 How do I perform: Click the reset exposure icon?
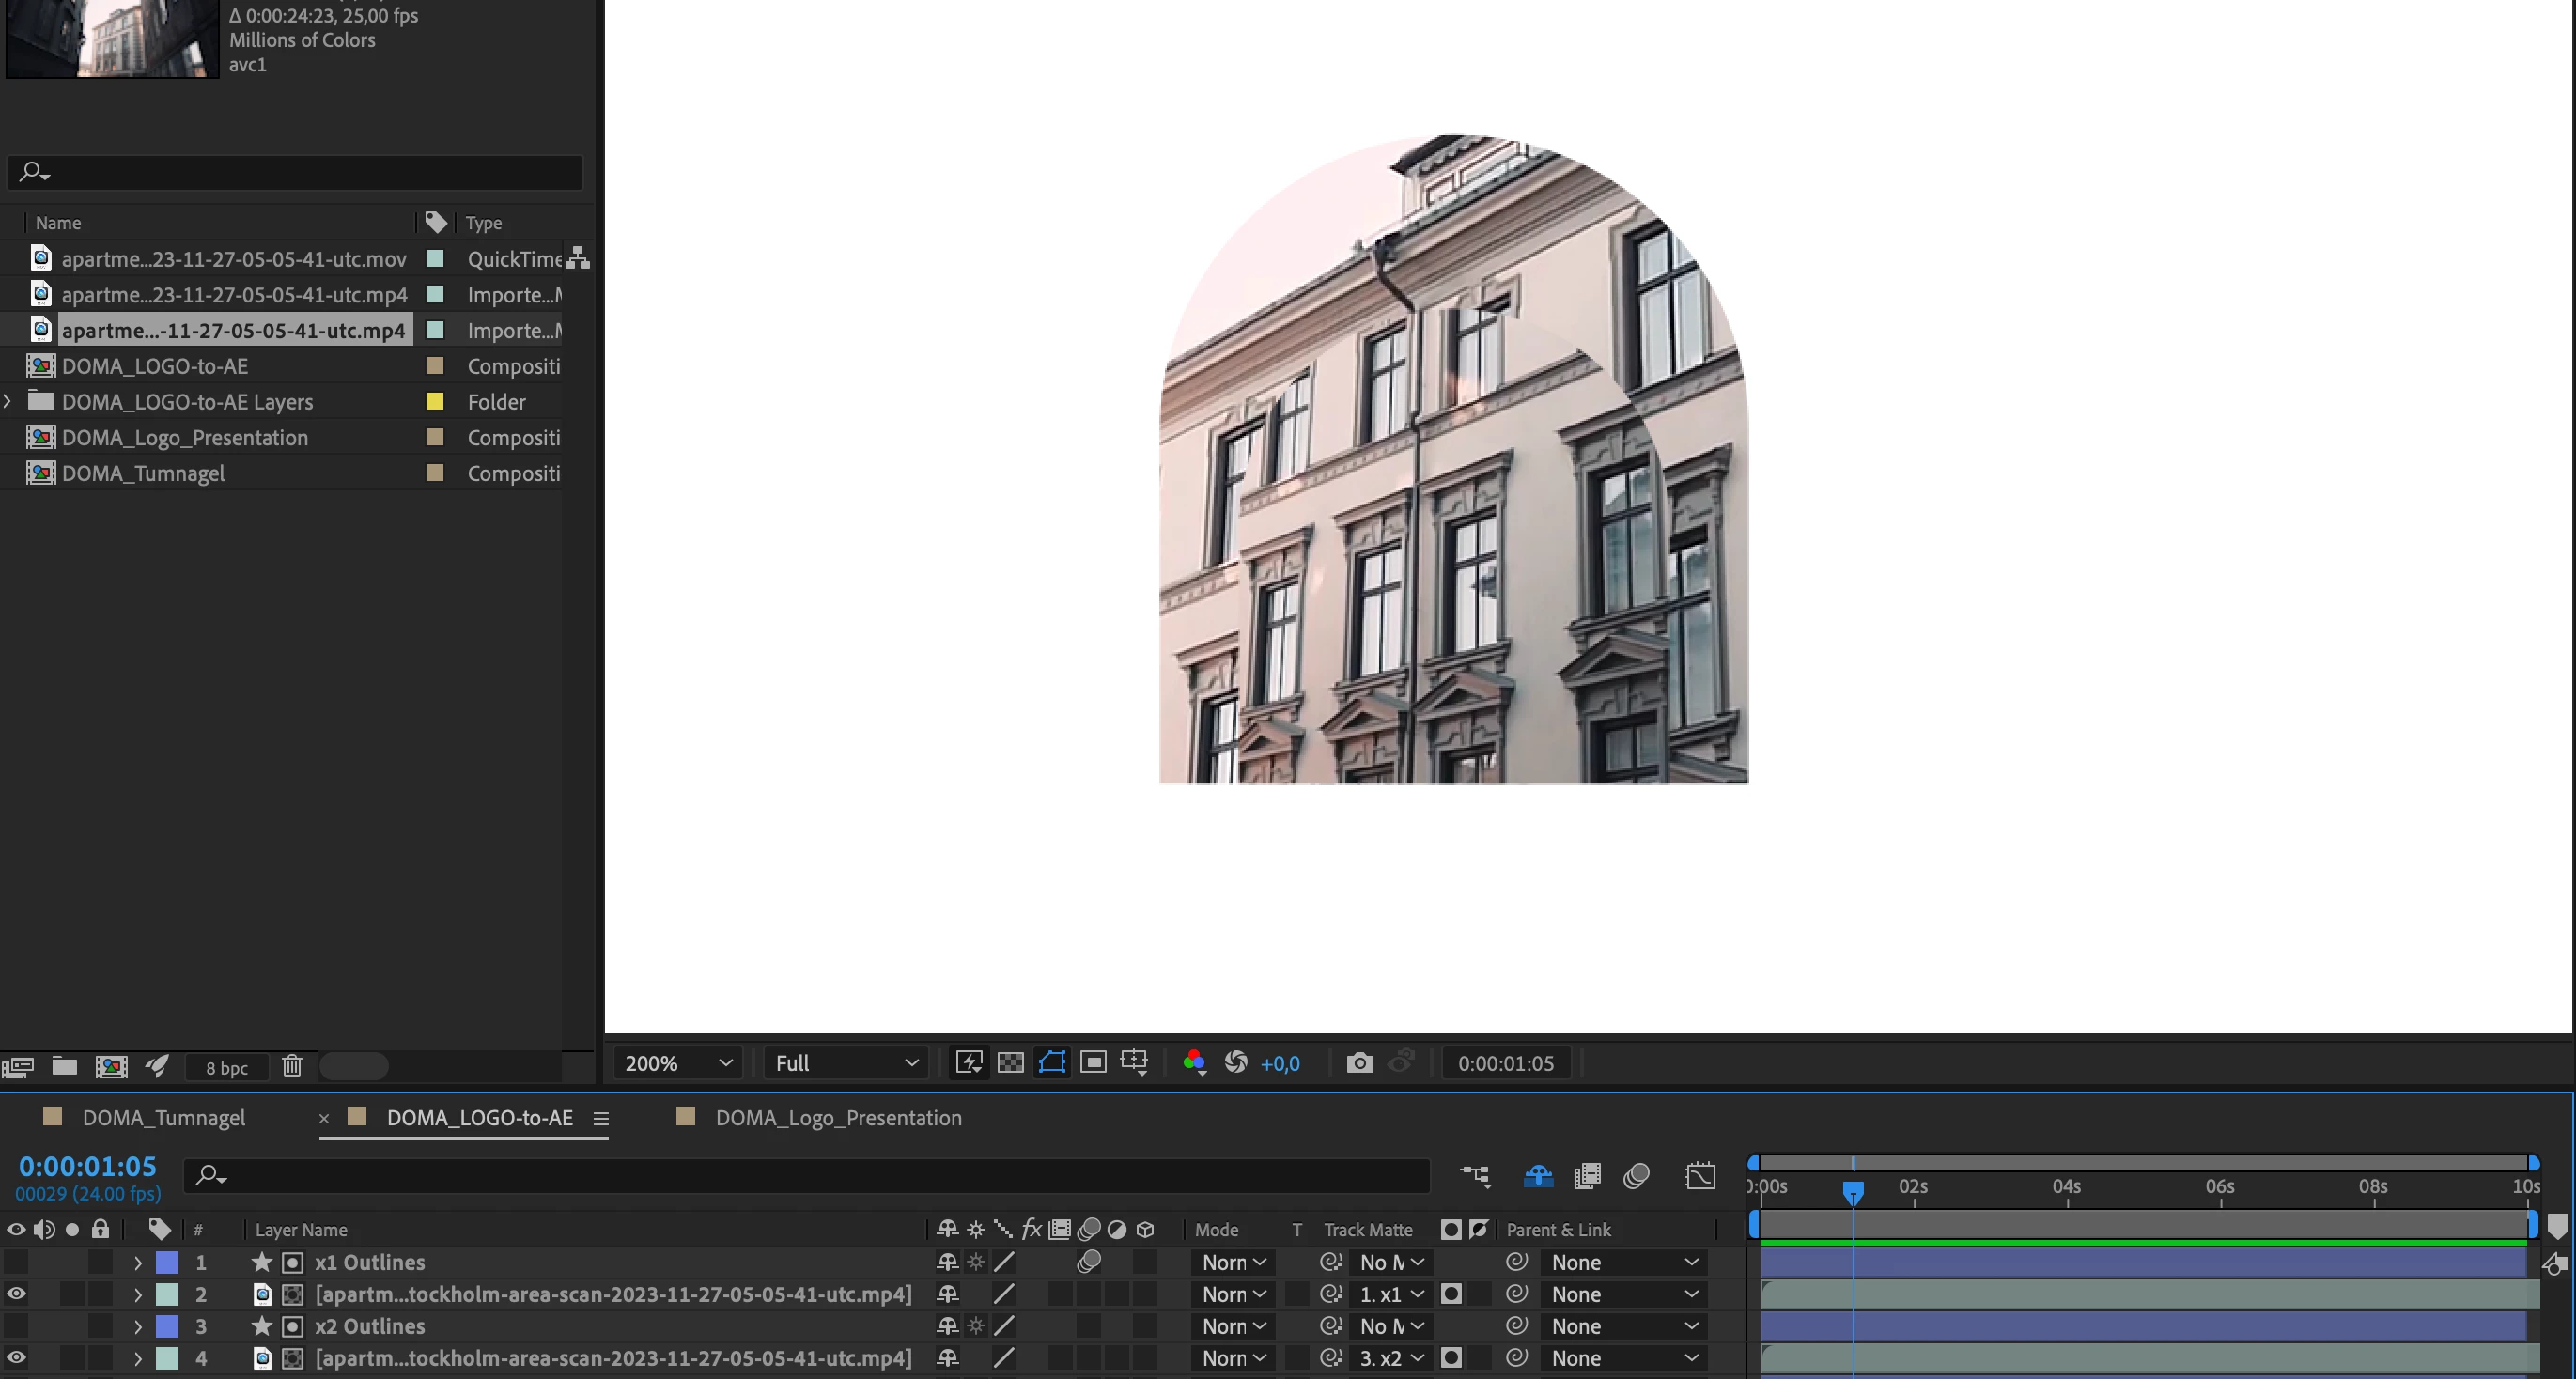tap(1236, 1062)
